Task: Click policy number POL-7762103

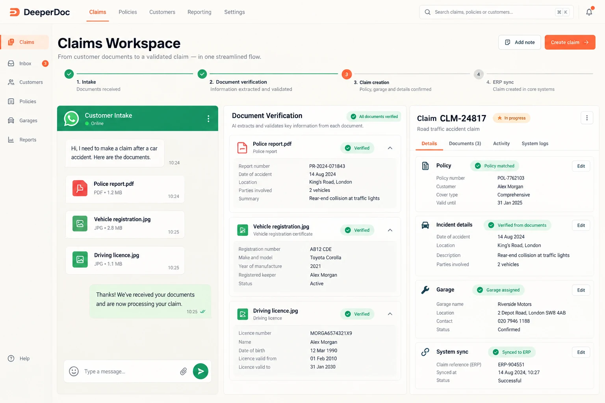Action: (511, 178)
